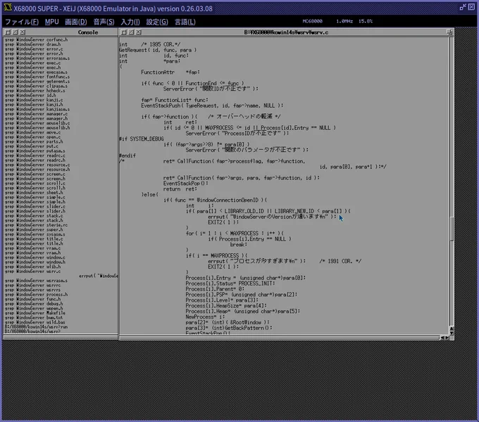
Task: Click the 'Process[i].Status= PROCESS_INIT;' line
Action: point(230,283)
